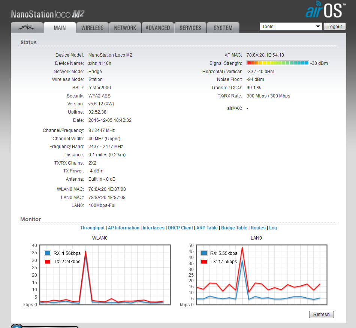Click the Network Mode value Bridge
Image resolution: width=356 pixels, height=328 pixels.
(x=95, y=72)
